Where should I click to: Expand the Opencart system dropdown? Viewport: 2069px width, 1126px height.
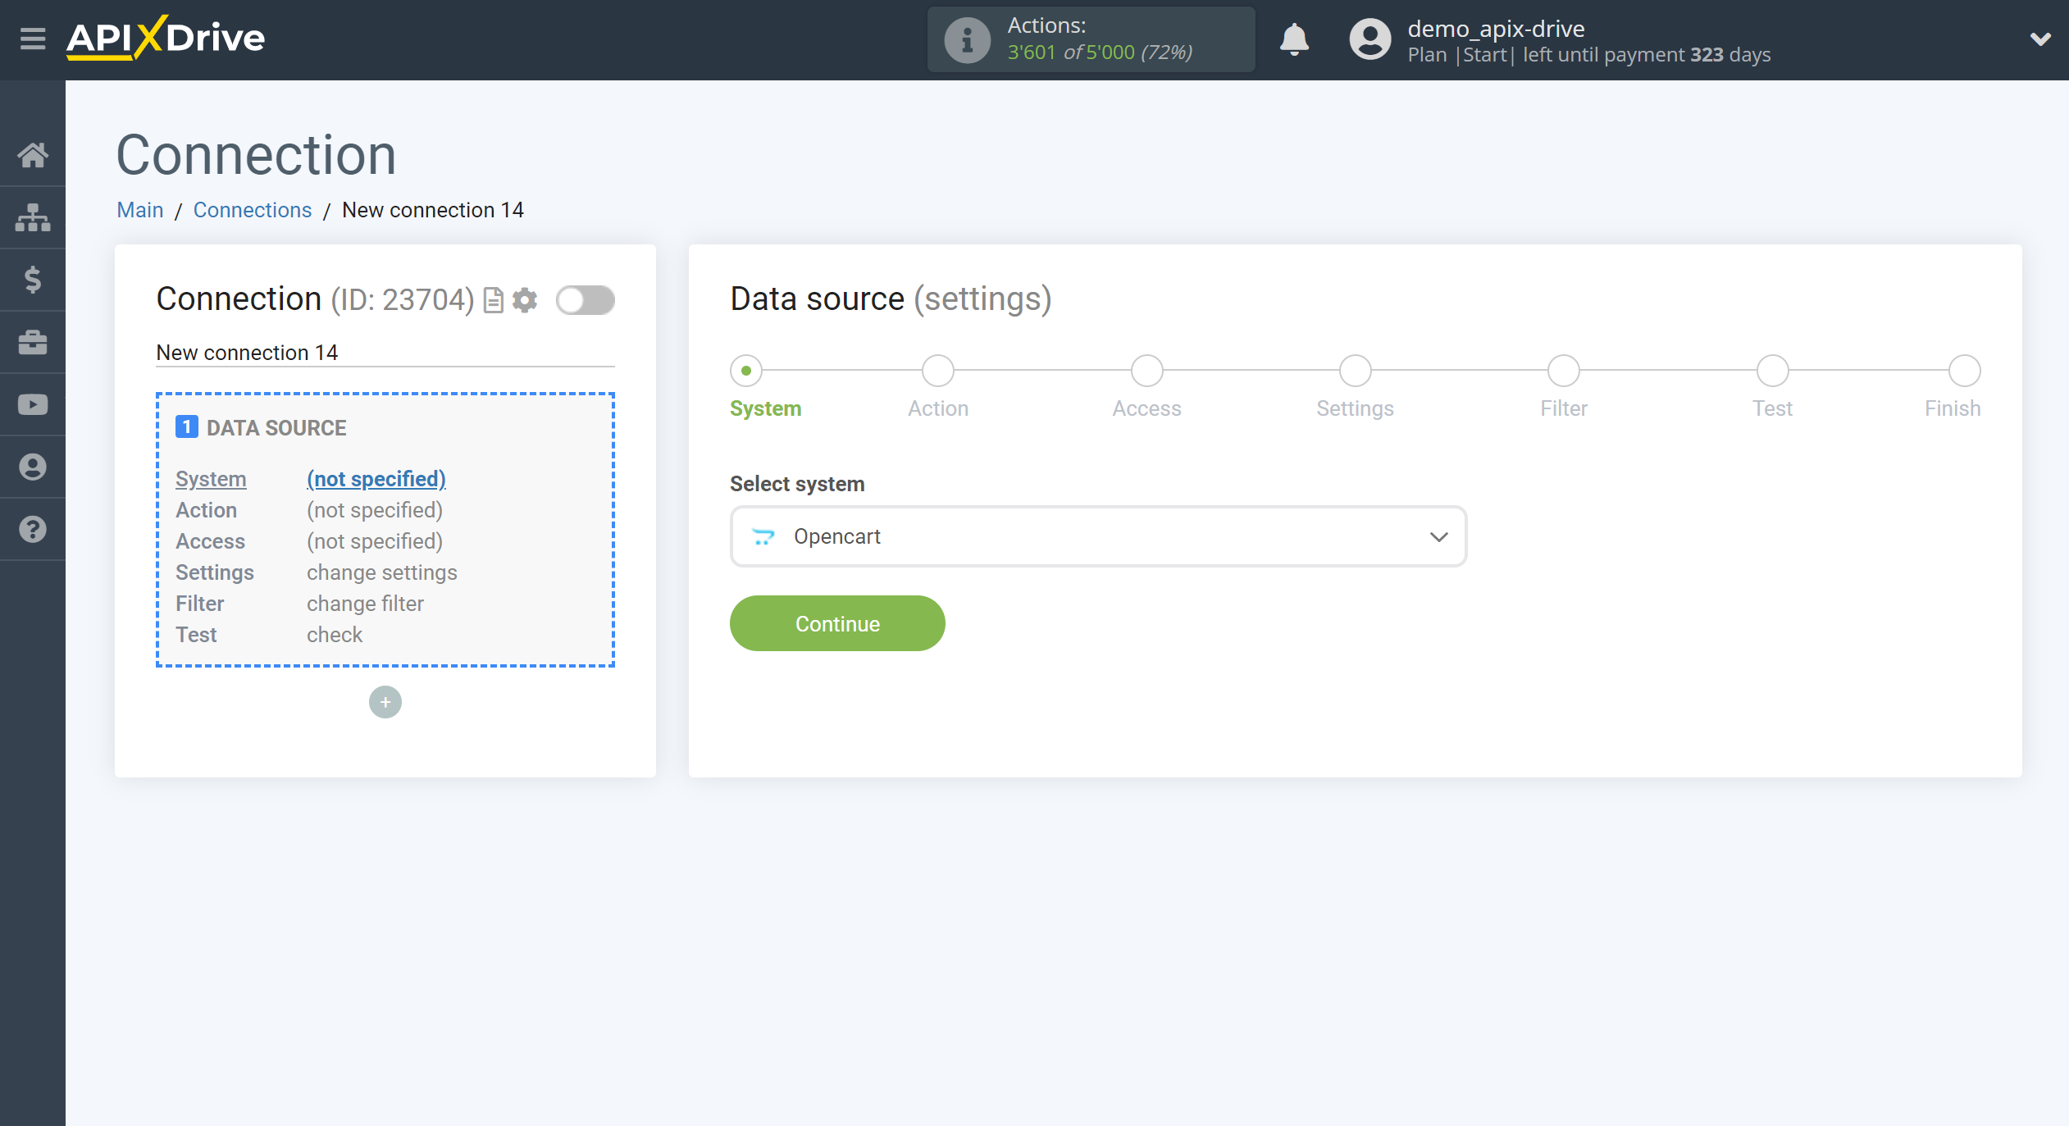tap(1437, 536)
